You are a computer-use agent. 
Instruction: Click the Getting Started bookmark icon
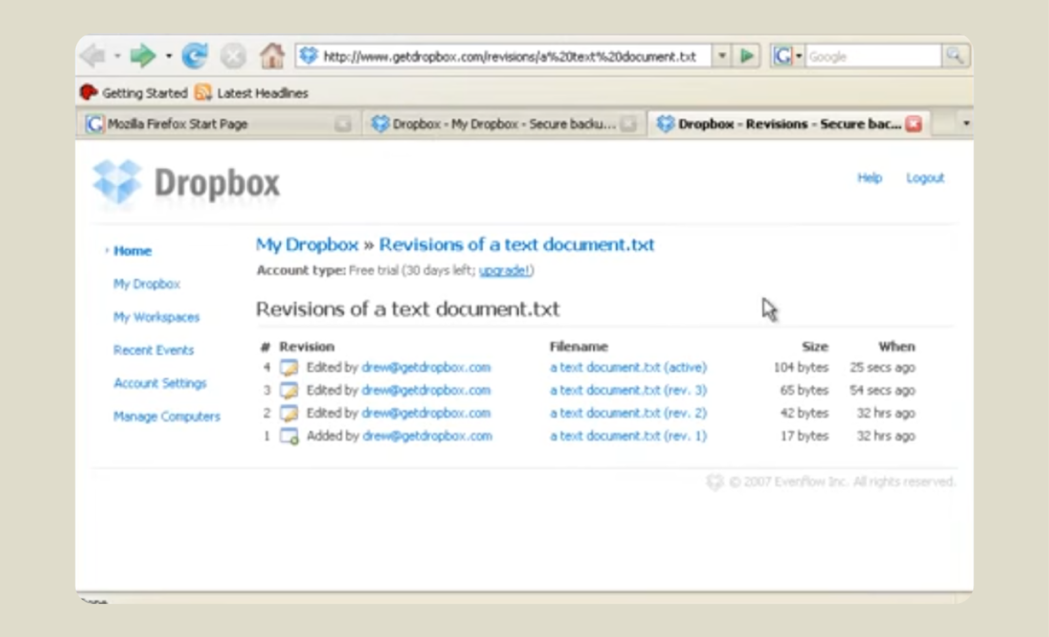pyautogui.click(x=89, y=92)
